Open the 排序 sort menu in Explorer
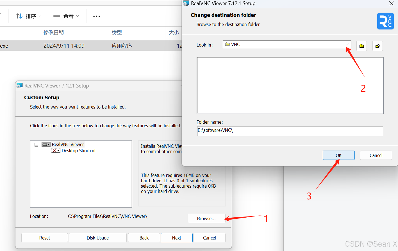The height and width of the screenshot is (251, 398). [28, 16]
